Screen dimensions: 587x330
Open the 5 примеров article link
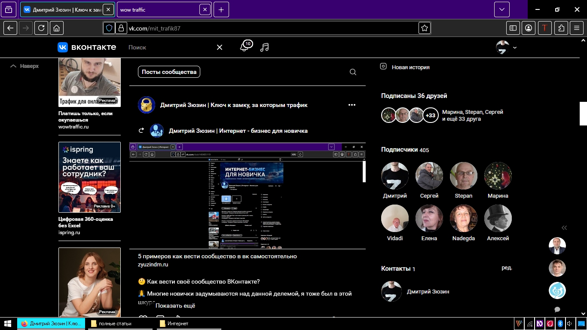pyautogui.click(x=217, y=256)
